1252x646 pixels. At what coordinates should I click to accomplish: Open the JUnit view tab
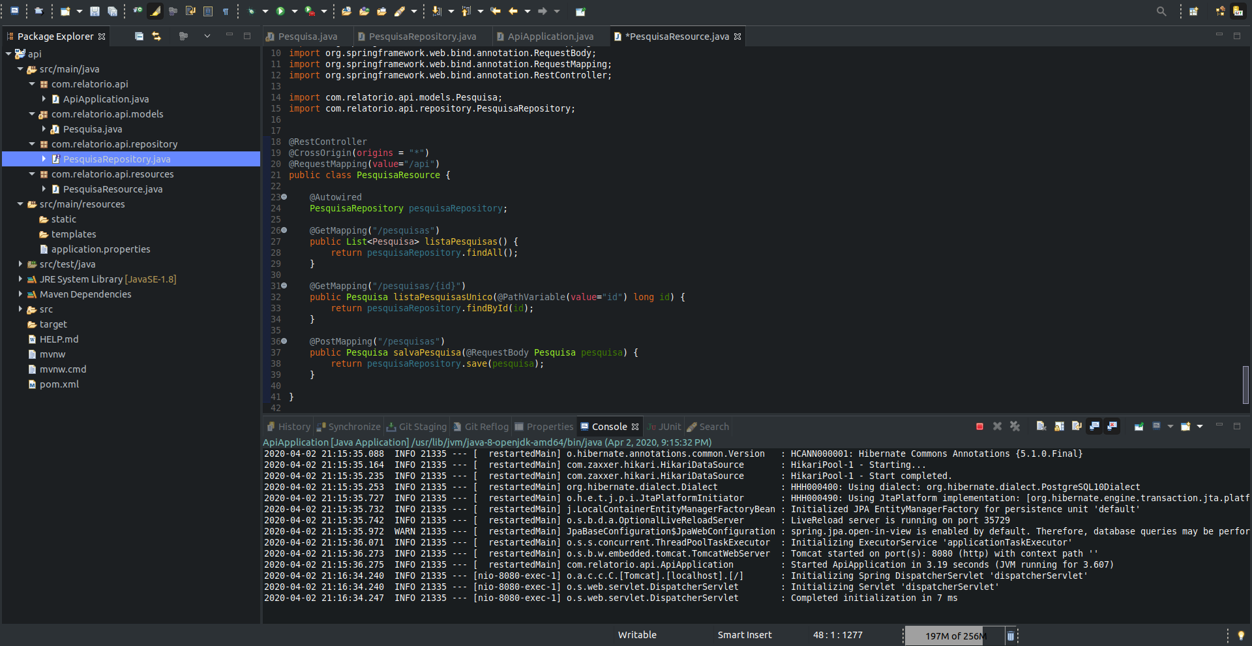point(664,427)
